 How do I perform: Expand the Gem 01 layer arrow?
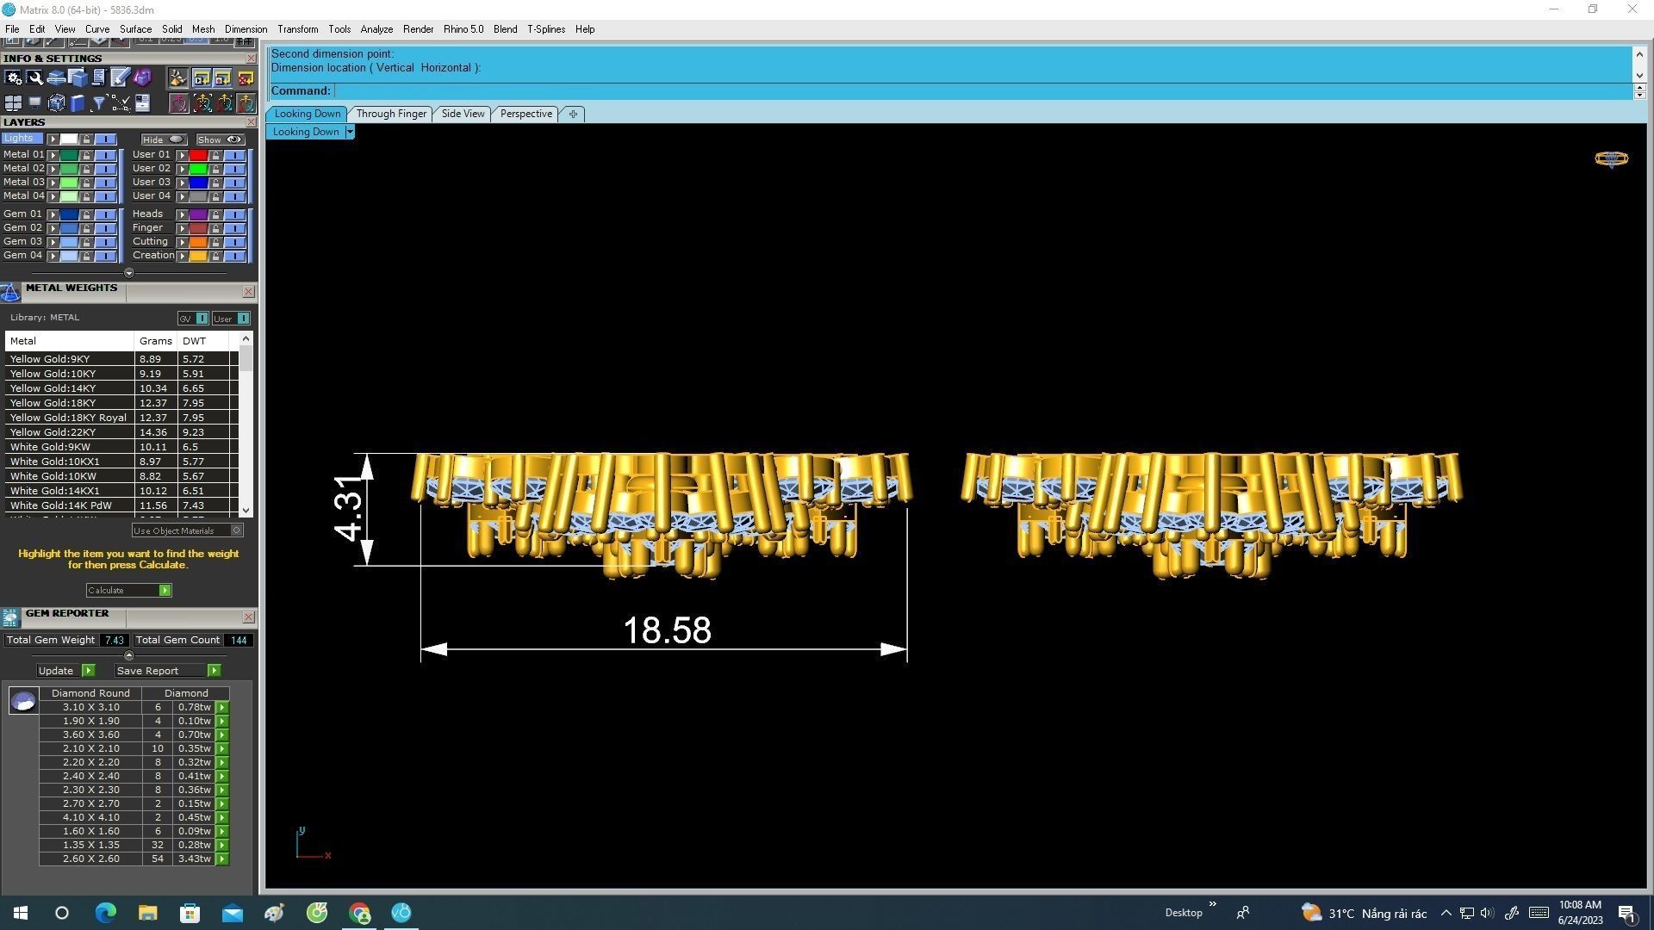coord(53,214)
